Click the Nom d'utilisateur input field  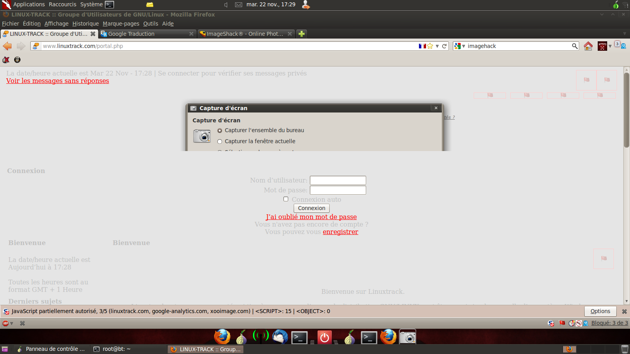click(338, 180)
